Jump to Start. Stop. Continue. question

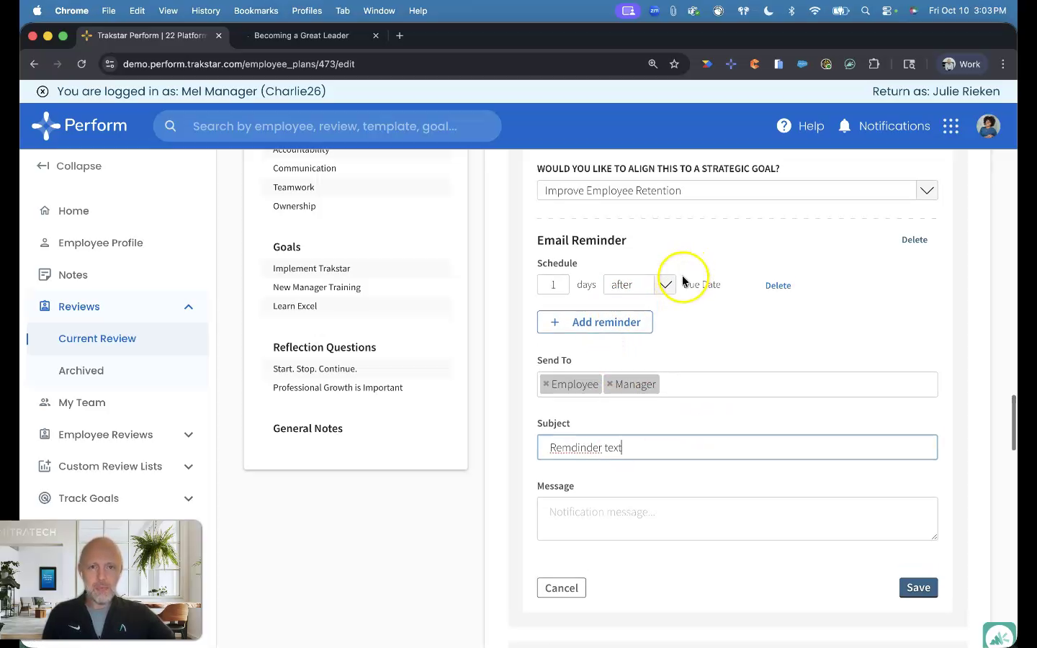point(315,369)
